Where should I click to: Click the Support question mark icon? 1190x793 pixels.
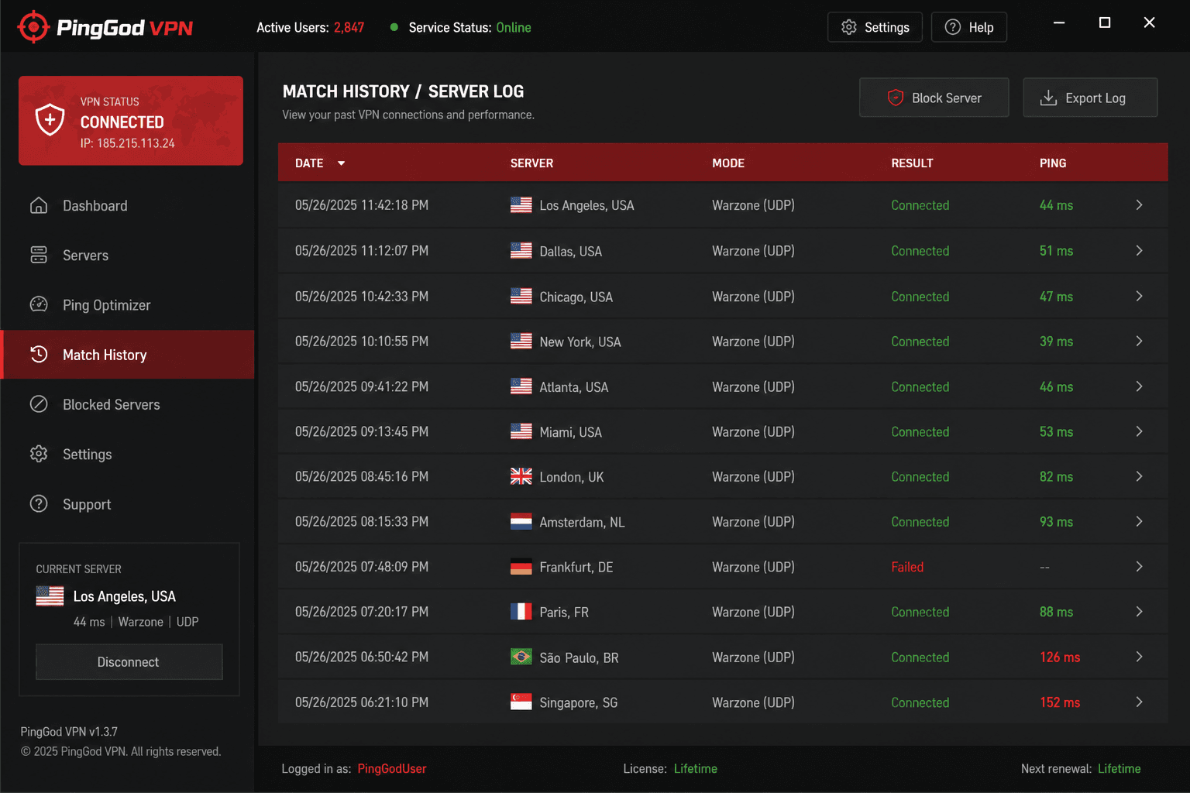click(39, 504)
